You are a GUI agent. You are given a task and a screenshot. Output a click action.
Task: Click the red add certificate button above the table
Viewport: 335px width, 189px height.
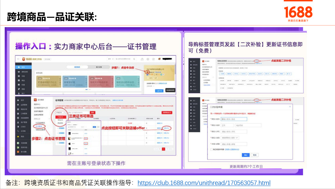pos(167,112)
